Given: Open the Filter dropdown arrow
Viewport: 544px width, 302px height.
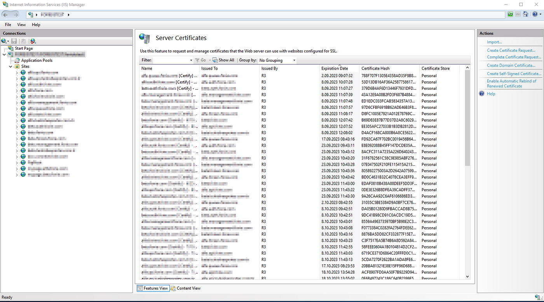Looking at the screenshot, I should point(190,60).
